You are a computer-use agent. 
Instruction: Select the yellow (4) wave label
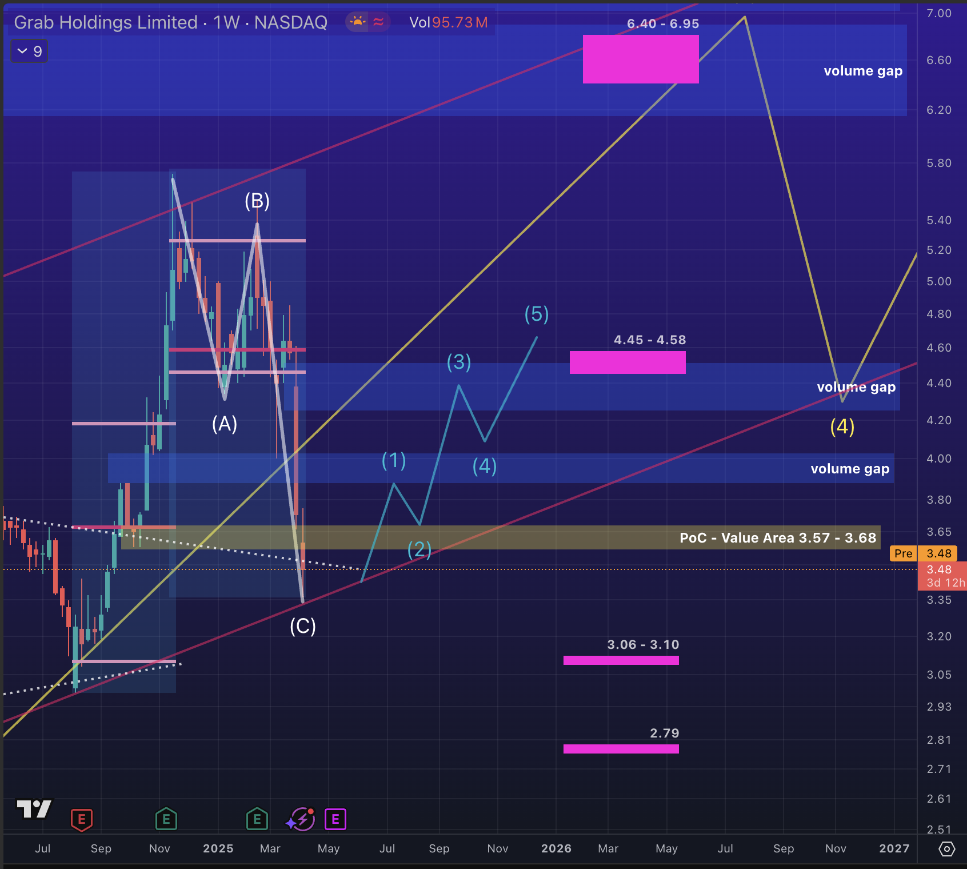point(842,426)
